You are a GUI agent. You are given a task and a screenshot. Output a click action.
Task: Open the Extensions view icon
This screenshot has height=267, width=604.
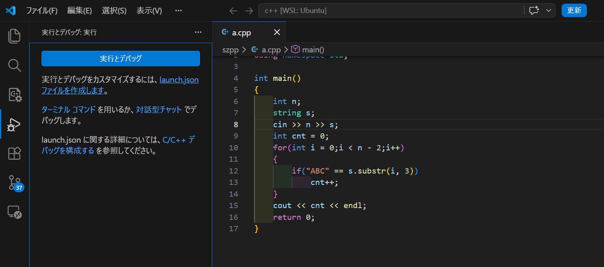click(x=15, y=154)
